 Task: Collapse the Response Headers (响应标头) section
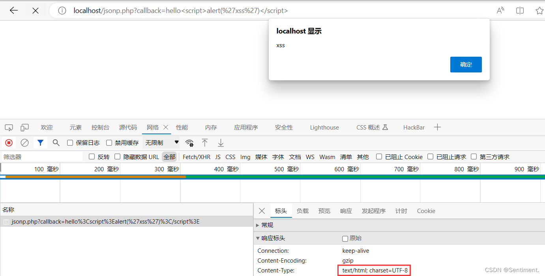[273, 238]
